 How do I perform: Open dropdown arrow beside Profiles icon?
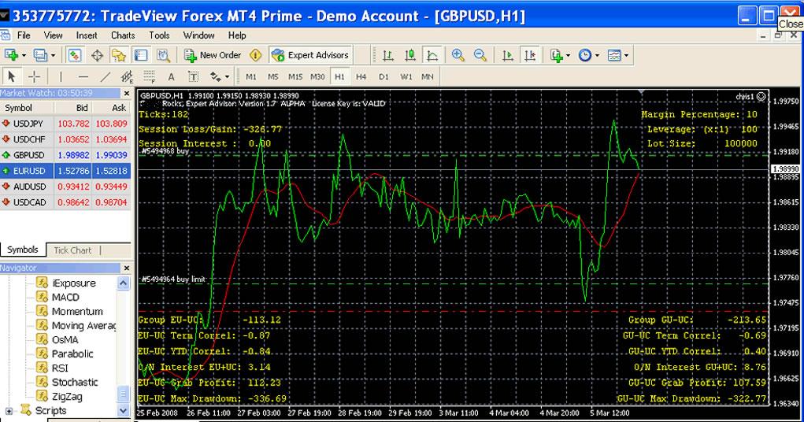click(53, 55)
